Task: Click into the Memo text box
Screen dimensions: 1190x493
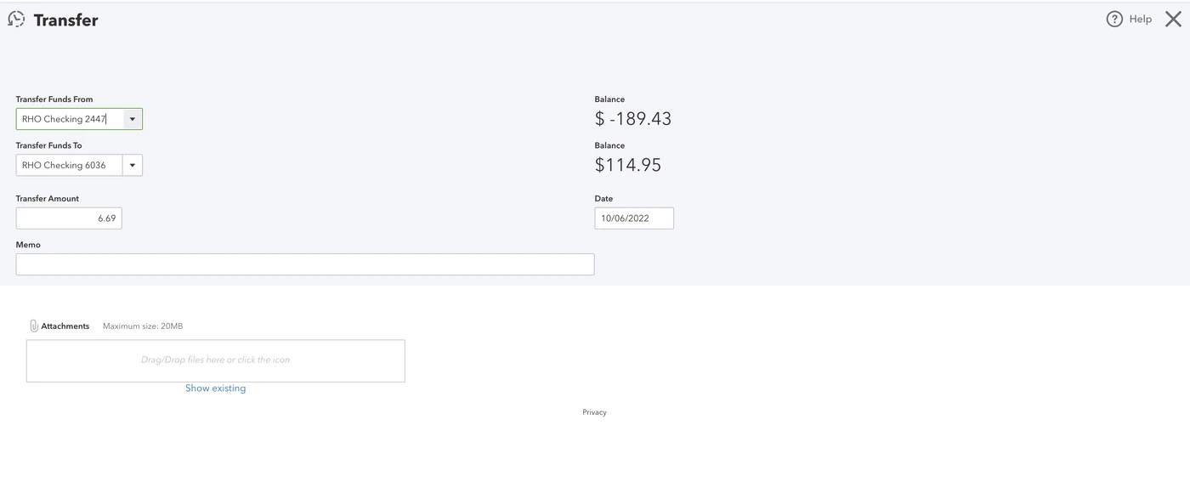Action: tap(305, 264)
